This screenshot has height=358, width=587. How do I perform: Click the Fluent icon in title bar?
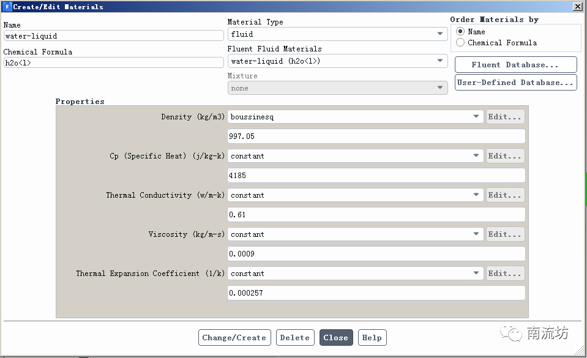7,7
